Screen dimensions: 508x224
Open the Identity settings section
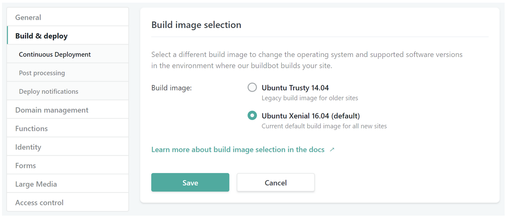pos(28,147)
